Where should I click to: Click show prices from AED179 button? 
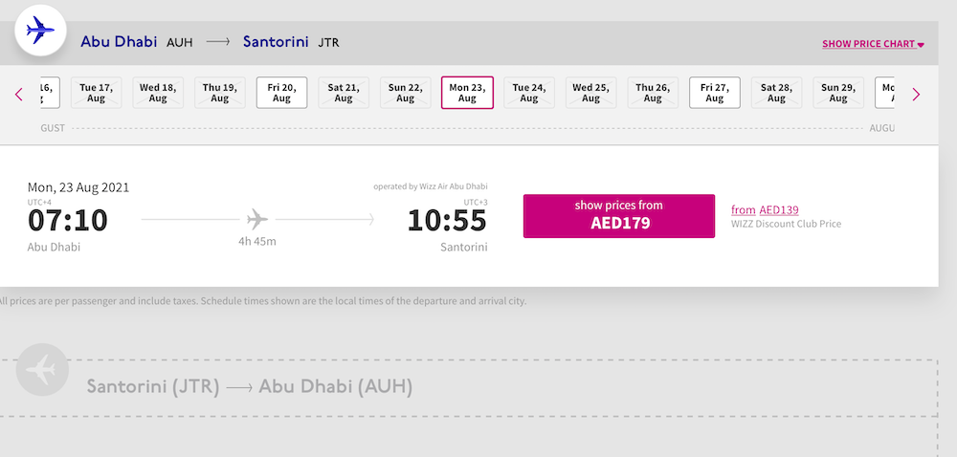619,216
